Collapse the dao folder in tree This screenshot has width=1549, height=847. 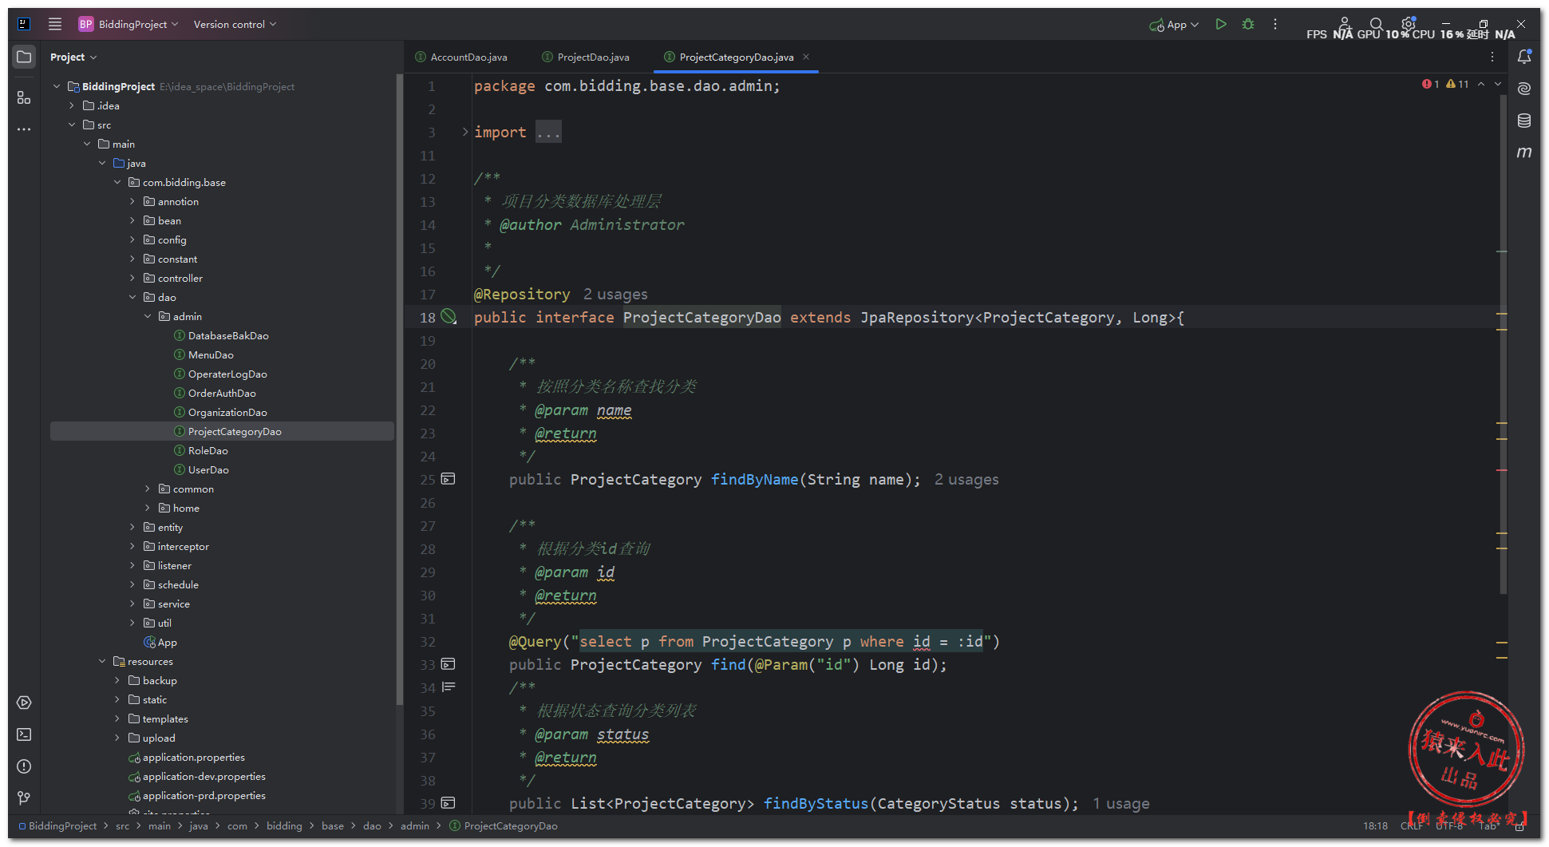[x=132, y=297]
